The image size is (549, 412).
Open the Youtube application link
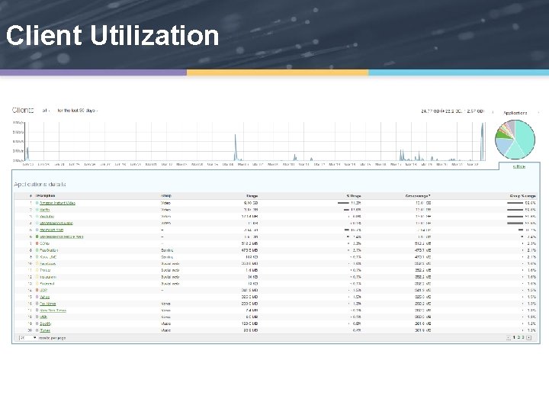point(47,216)
